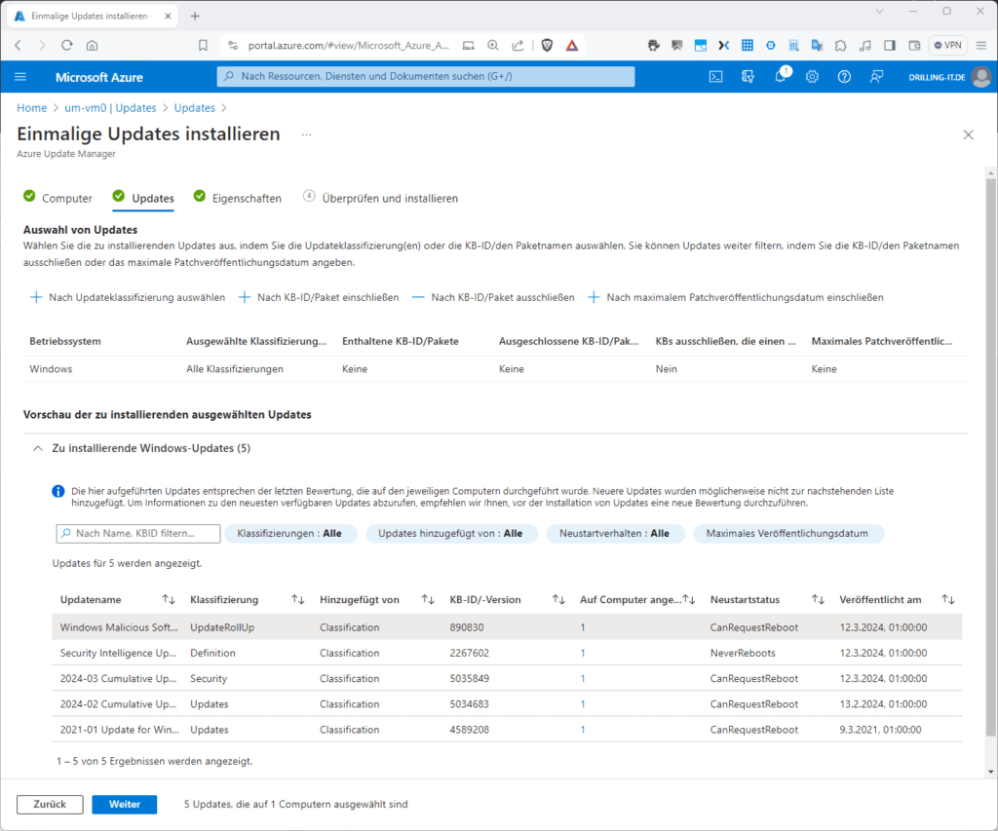Go to the Home breadcrumb
Viewport: 998px width, 831px height.
32,107
